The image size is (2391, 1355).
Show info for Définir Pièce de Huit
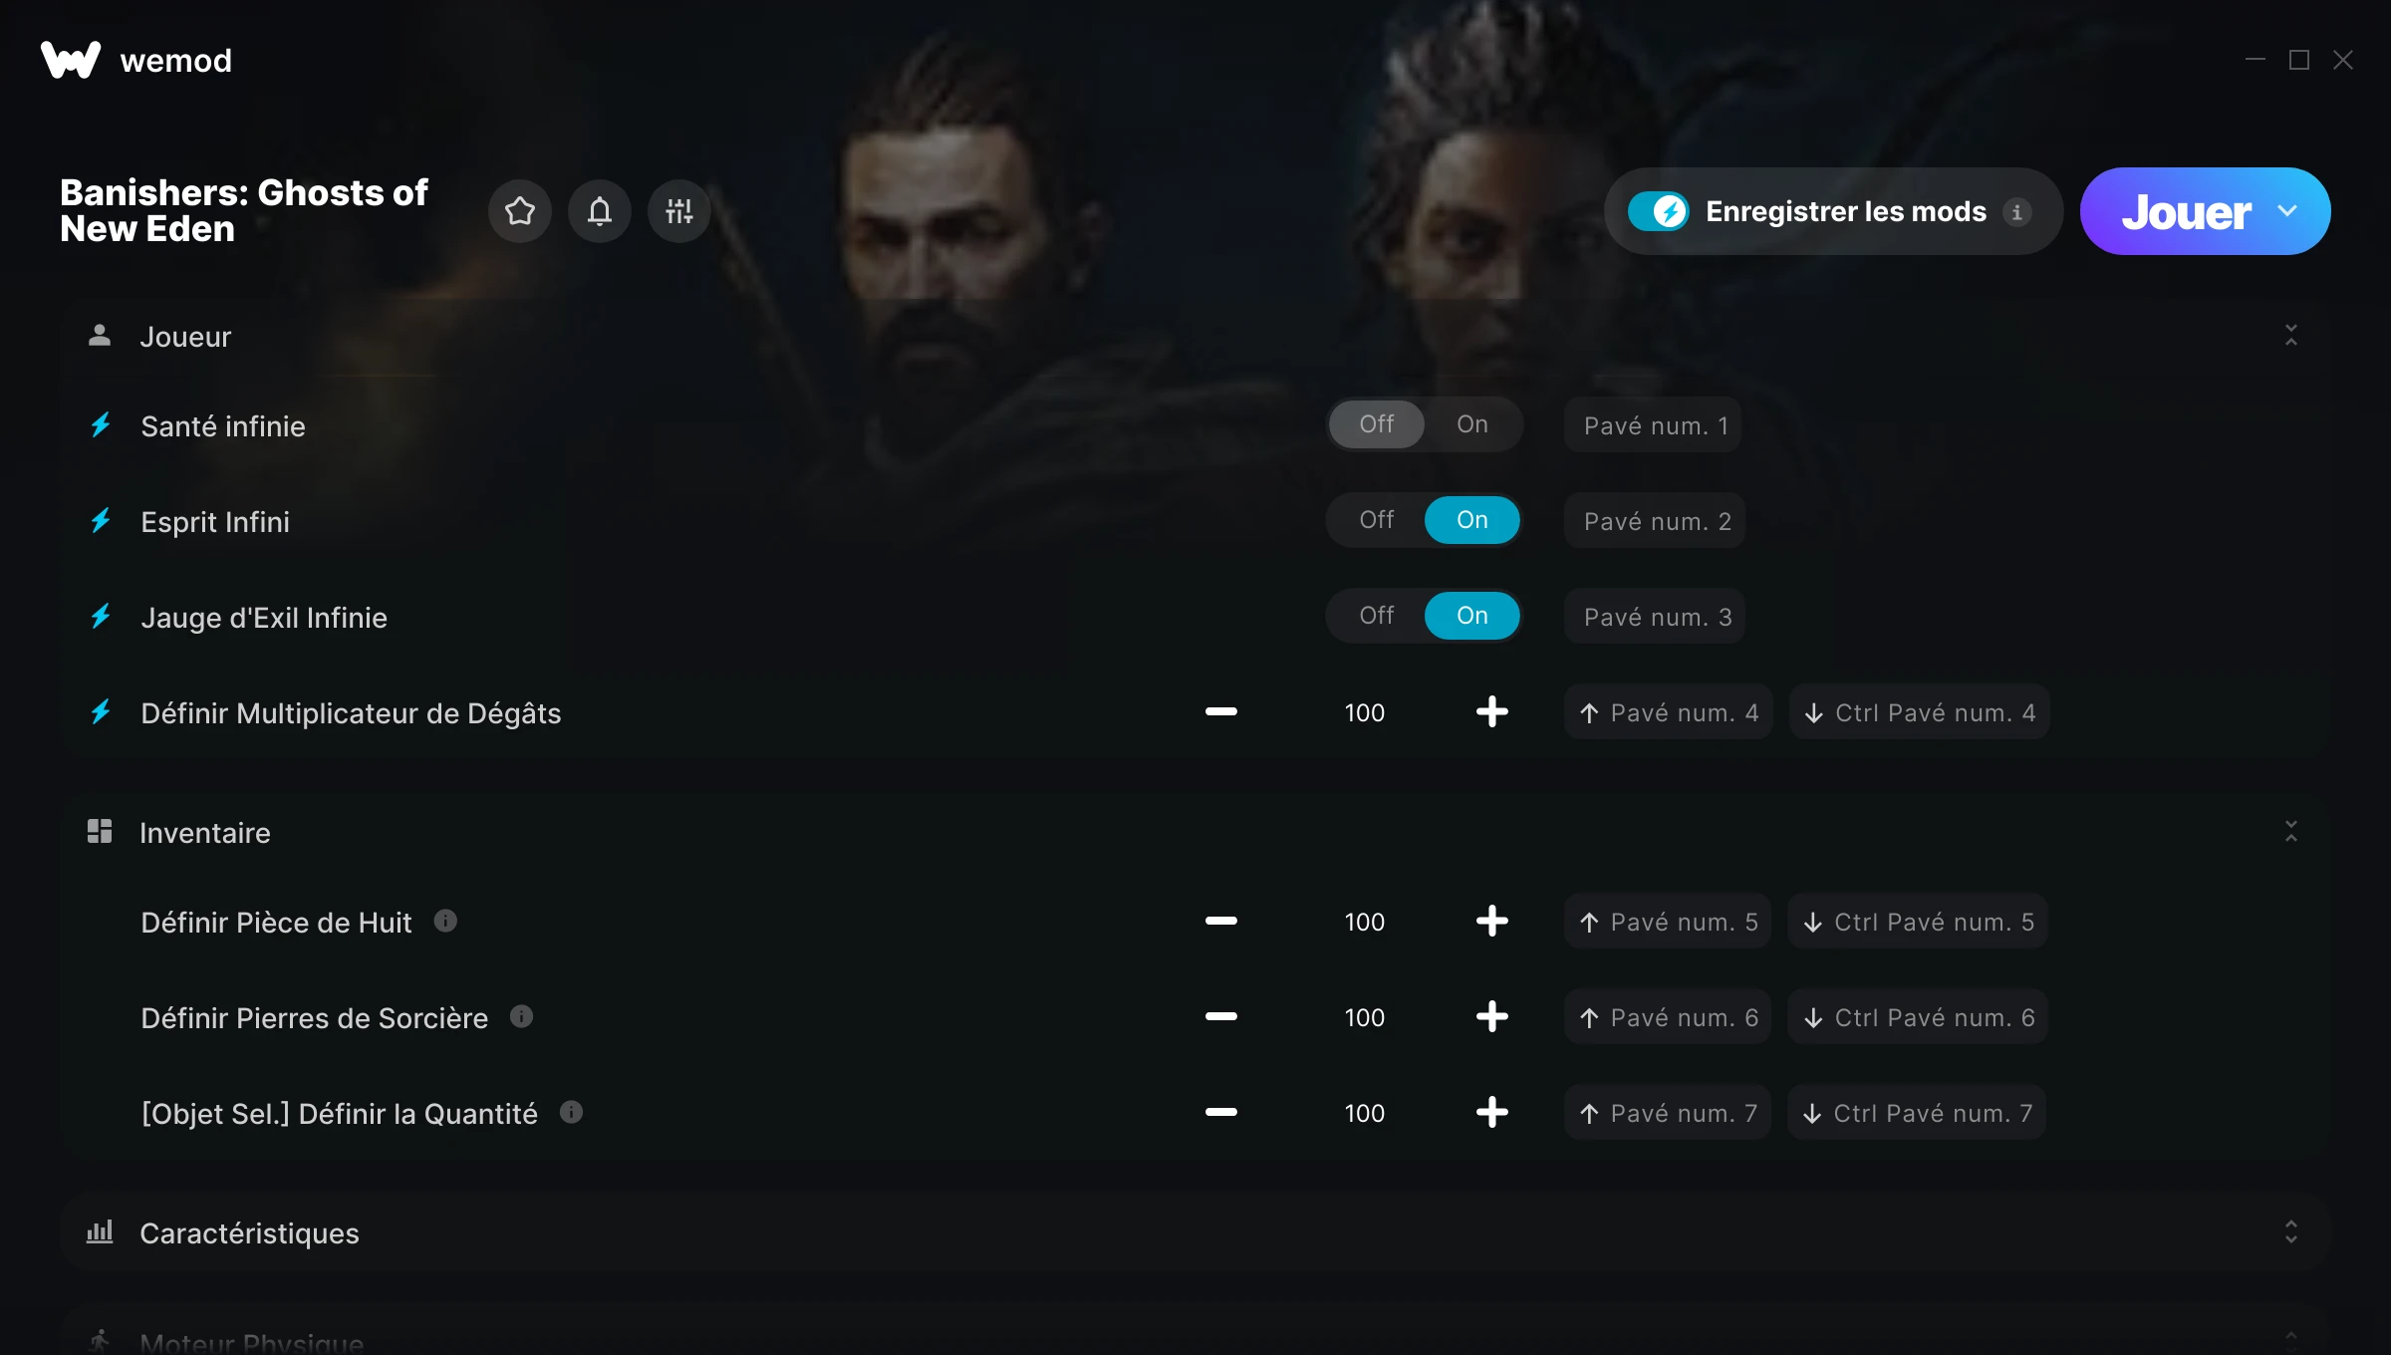(445, 921)
